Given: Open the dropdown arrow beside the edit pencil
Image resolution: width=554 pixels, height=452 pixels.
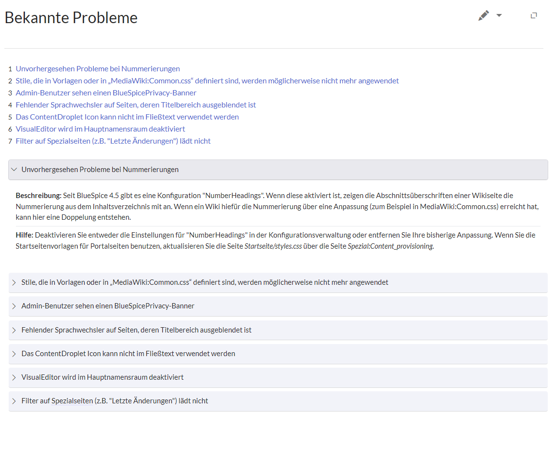Looking at the screenshot, I should 499,16.
